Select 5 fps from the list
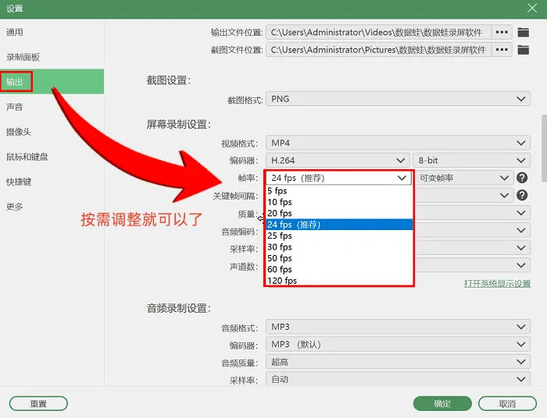The width and height of the screenshot is (547, 418). (339, 191)
